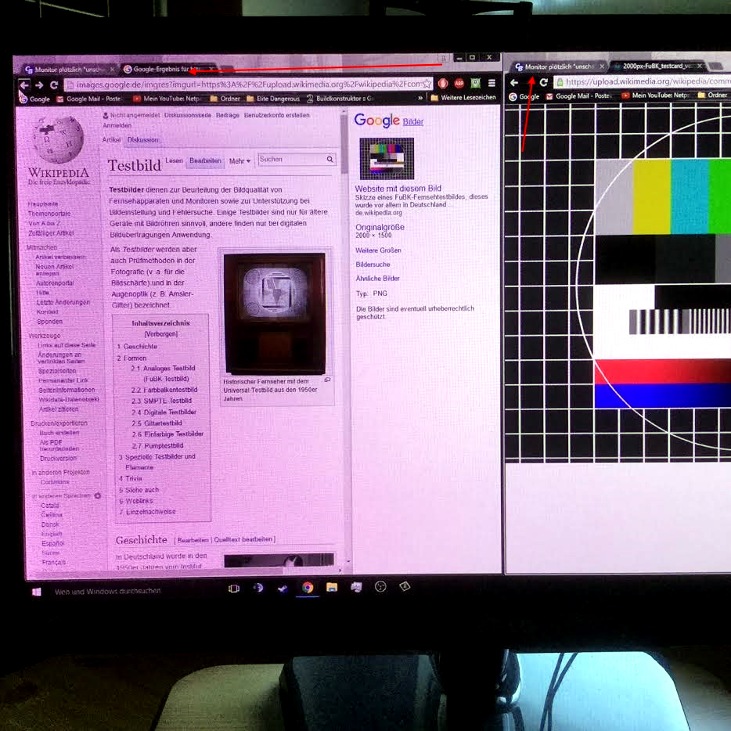Click 'Google Mail - Poste' bookmark in left window

coord(88,99)
